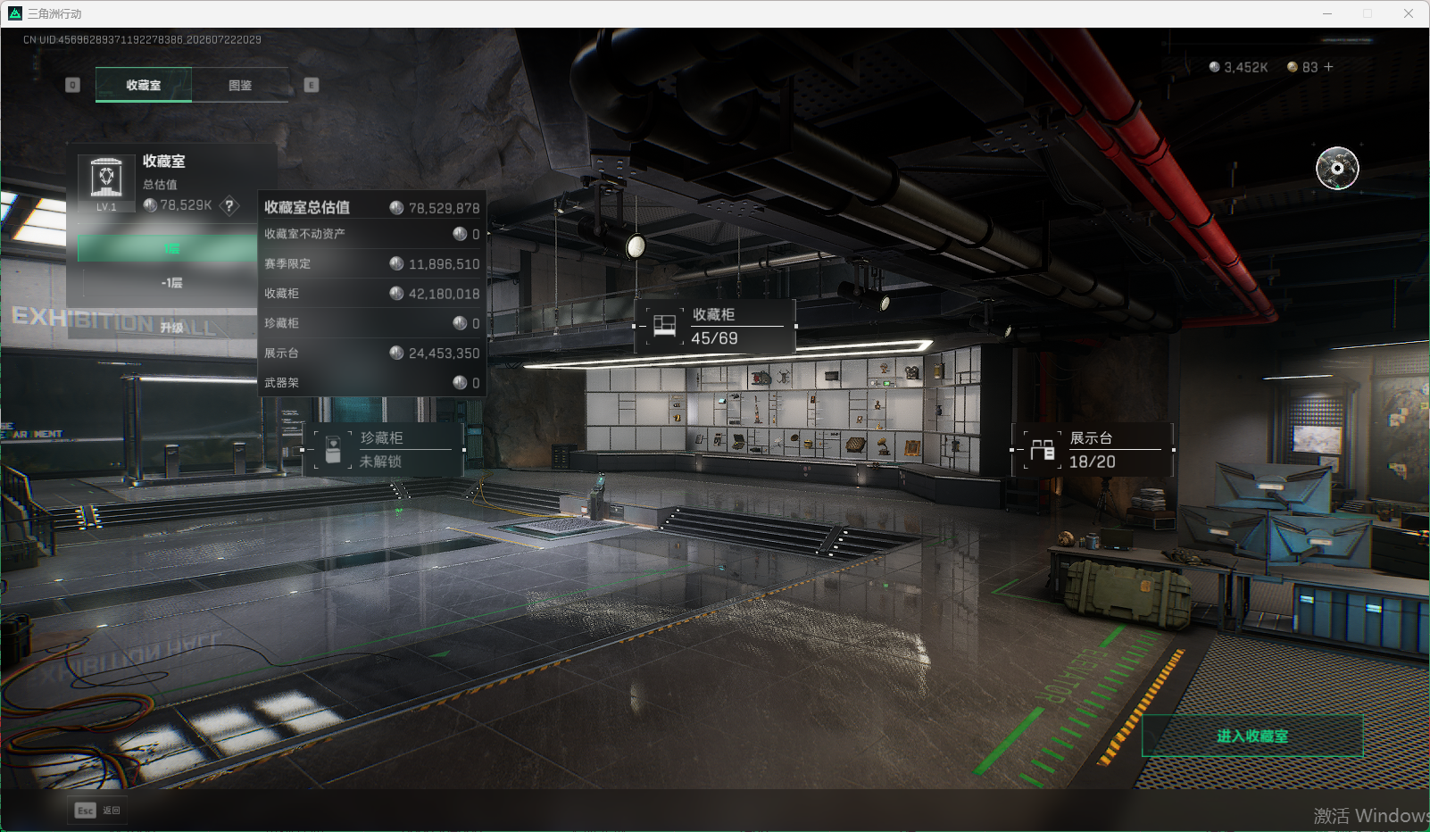Screen dimensions: 1430x832
Task: Click the E key next-tab icon
Action: pyautogui.click(x=312, y=85)
